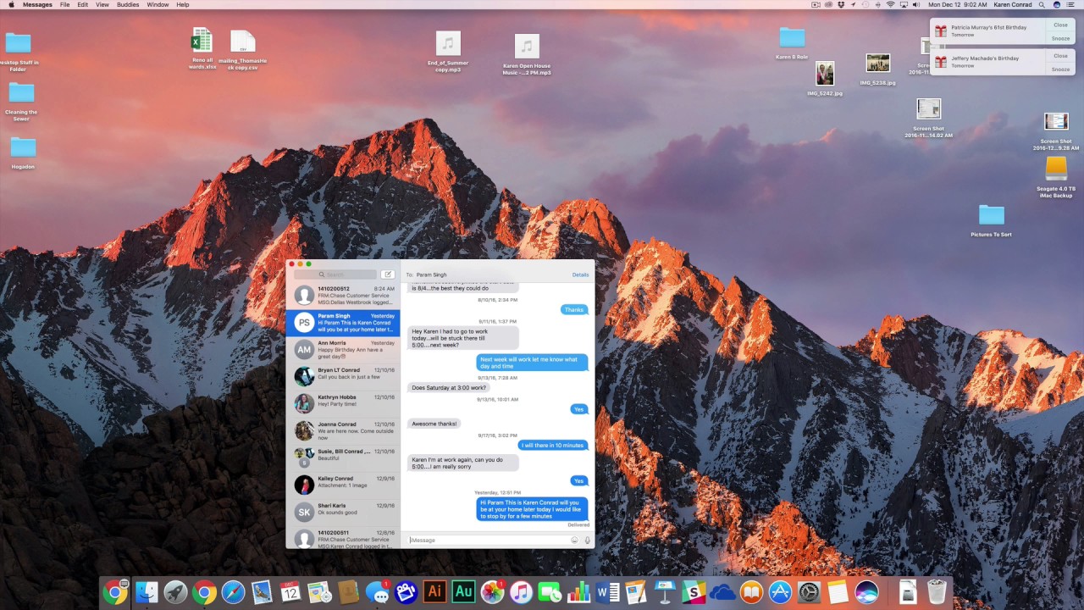Open the View menu
The width and height of the screenshot is (1084, 610).
[102, 4]
